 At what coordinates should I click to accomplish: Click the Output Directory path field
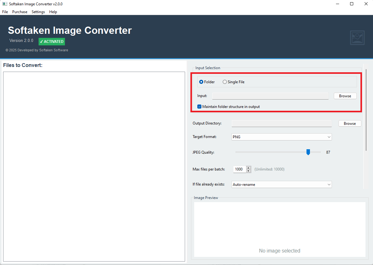(281, 123)
